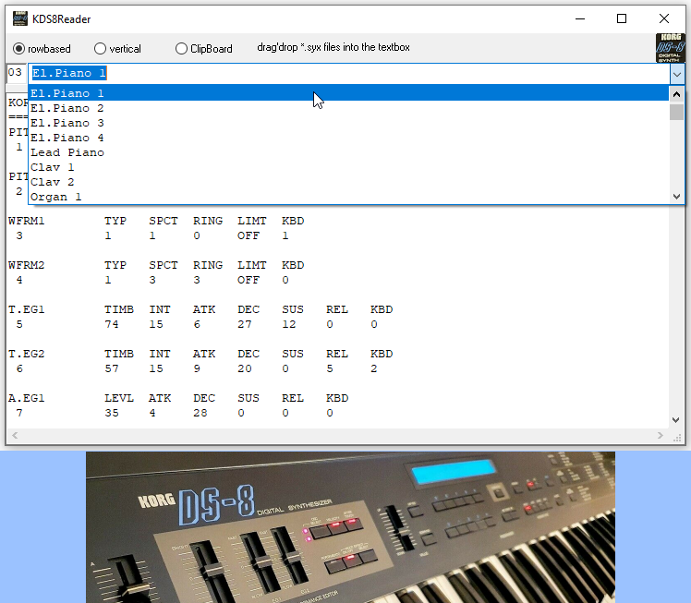Screen dimensions: 691x603
Task: Click the WFRM1 row label
Action: tap(27, 221)
